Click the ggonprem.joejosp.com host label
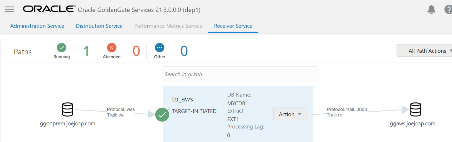452x142 pixels. click(x=68, y=124)
